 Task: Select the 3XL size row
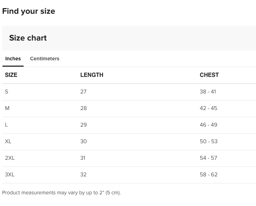(10, 175)
